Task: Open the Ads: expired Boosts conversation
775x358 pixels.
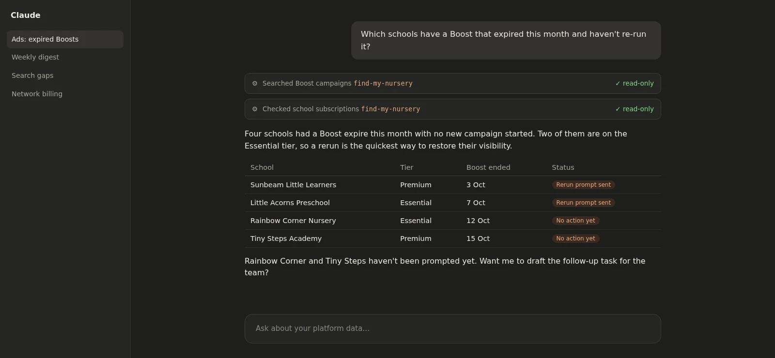Action: click(x=65, y=39)
